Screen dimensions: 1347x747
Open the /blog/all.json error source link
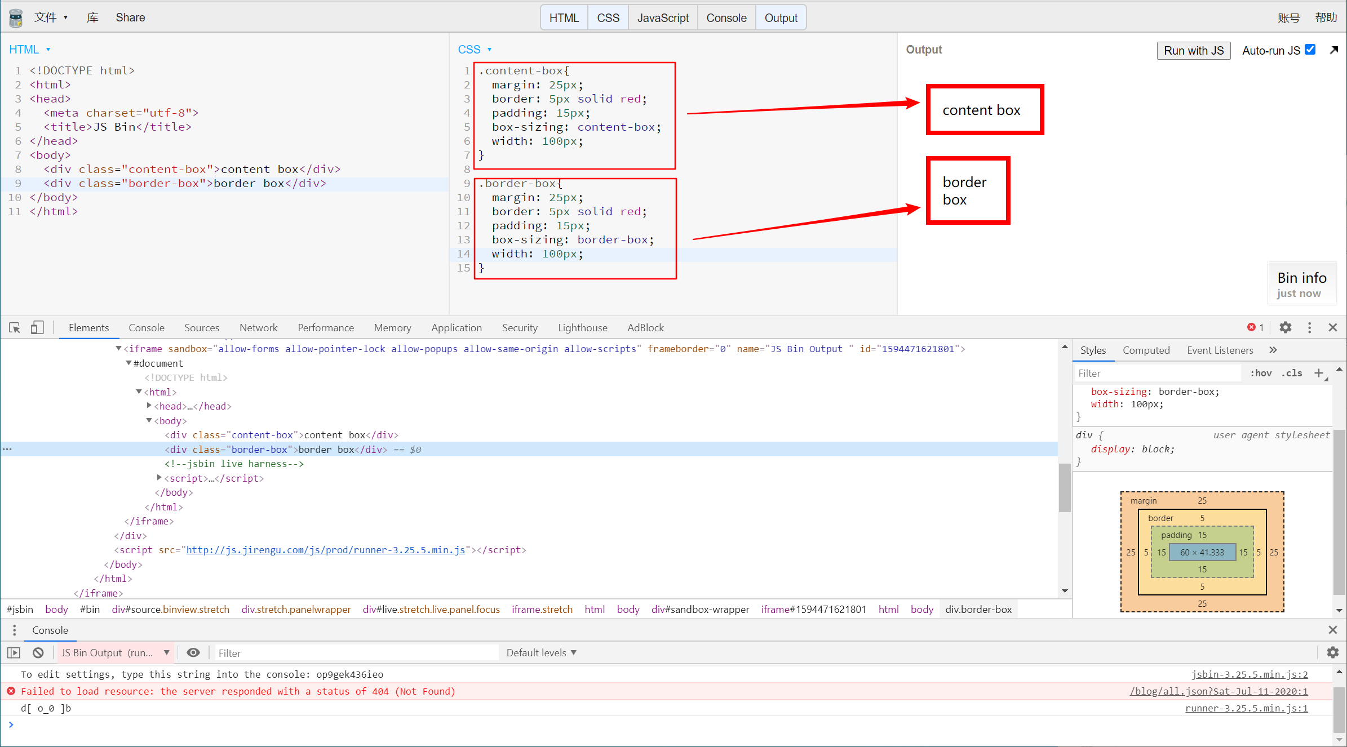pos(1218,691)
